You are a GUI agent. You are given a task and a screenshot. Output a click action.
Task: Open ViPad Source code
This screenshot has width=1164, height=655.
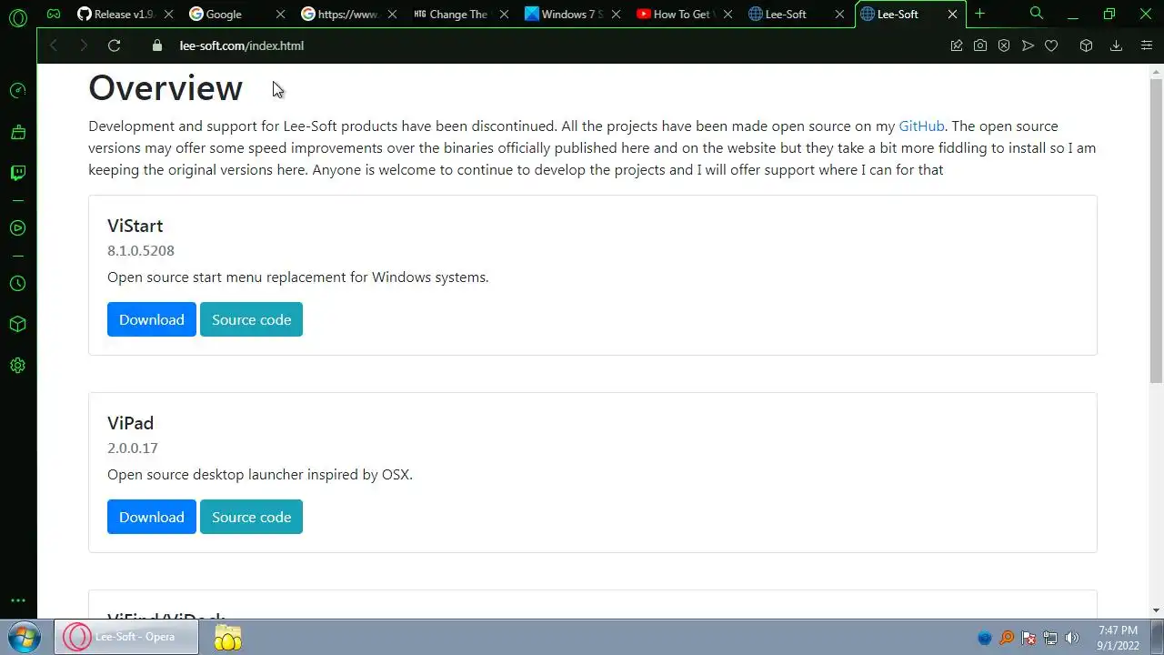coord(251,517)
